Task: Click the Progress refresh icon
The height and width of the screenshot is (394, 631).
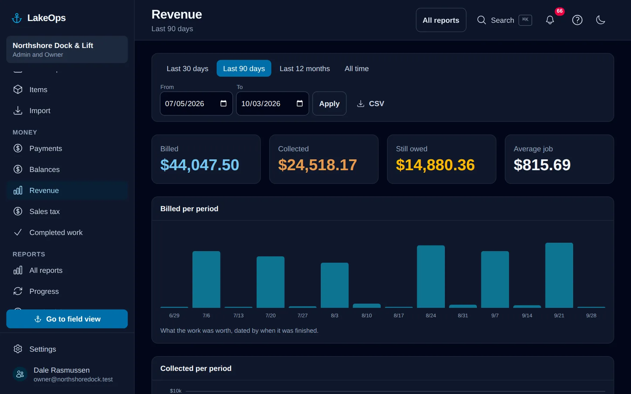Action: pyautogui.click(x=18, y=291)
